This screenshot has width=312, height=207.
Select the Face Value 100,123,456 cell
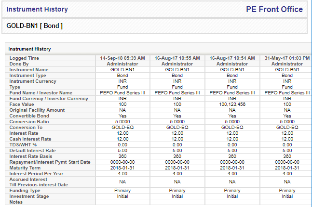[x=232, y=104]
